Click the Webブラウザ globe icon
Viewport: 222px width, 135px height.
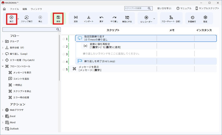pos(7,110)
